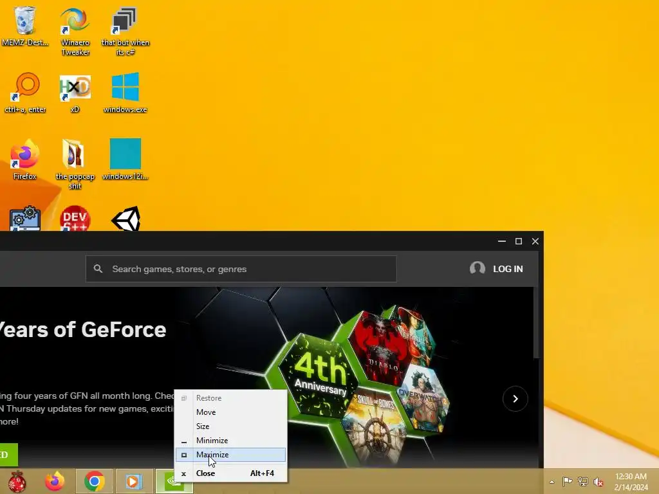The width and height of the screenshot is (659, 494).
Task: Click the search magnifier icon in GeForce NOW
Action: [98, 269]
